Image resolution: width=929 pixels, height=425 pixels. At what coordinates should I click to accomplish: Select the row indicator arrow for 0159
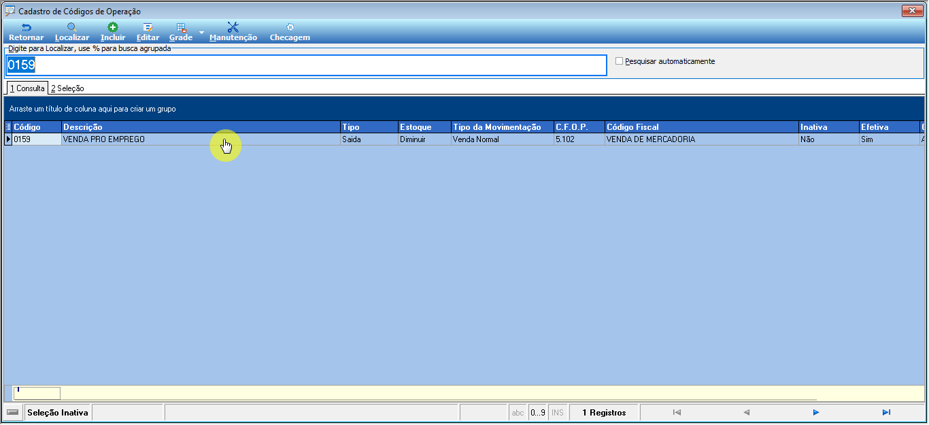[x=8, y=139]
